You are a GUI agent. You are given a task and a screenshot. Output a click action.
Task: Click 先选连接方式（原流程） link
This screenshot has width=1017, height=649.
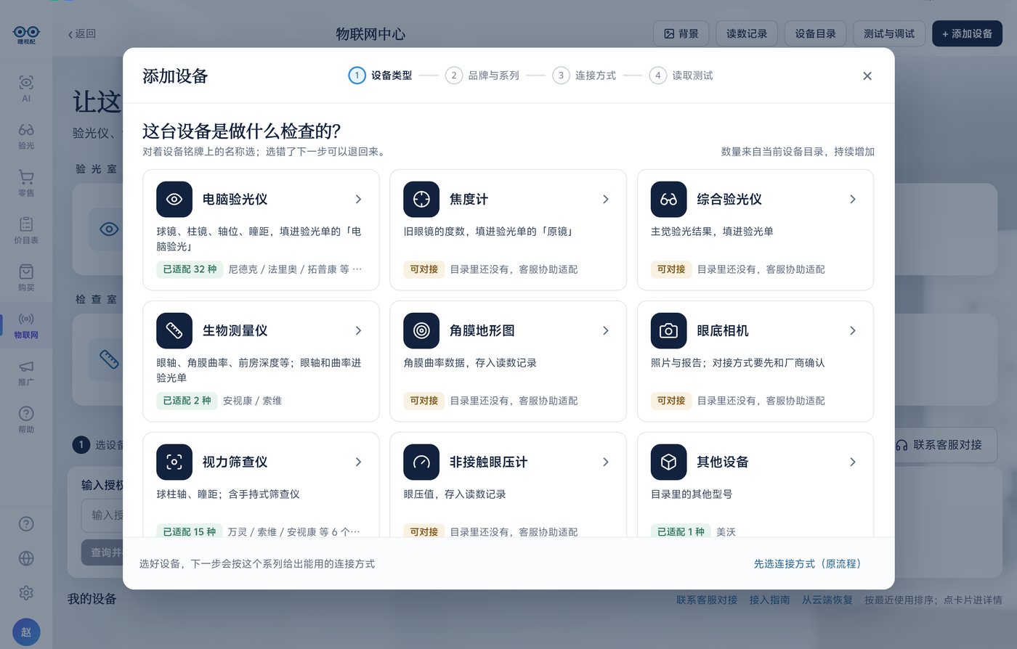pyautogui.click(x=809, y=563)
